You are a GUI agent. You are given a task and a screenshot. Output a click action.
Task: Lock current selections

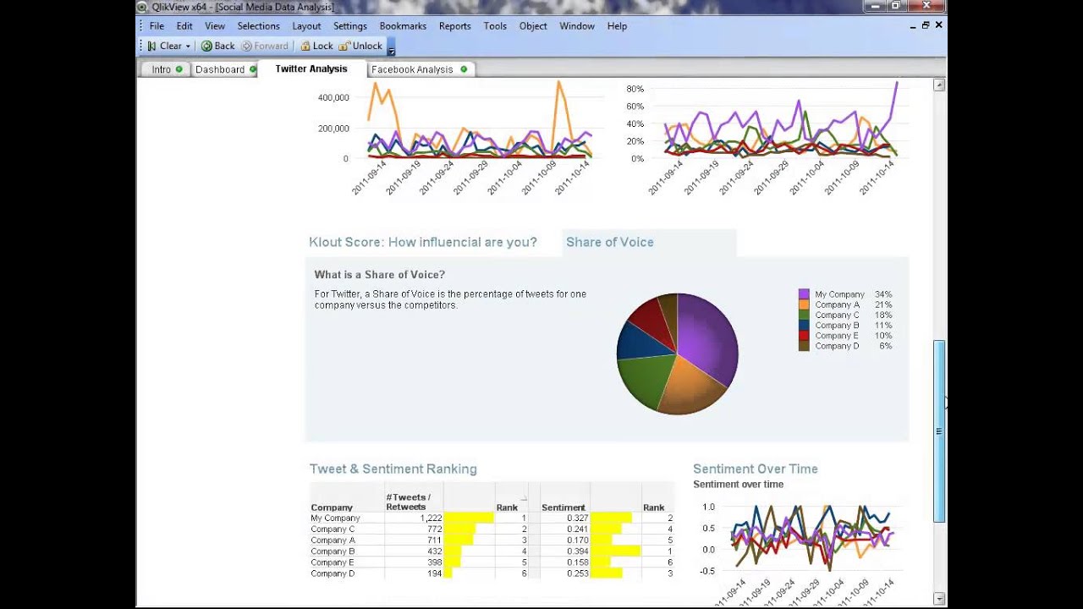[317, 46]
